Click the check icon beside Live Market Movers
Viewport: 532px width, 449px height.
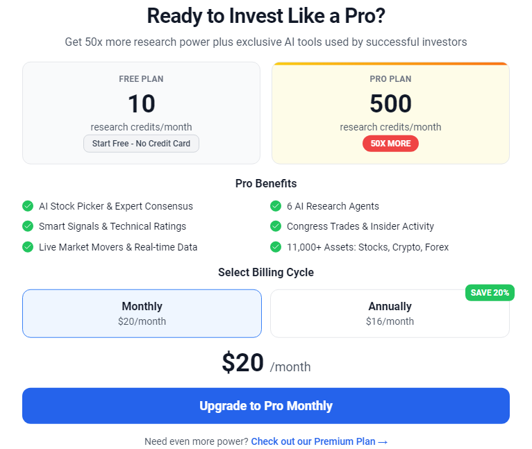[28, 247]
